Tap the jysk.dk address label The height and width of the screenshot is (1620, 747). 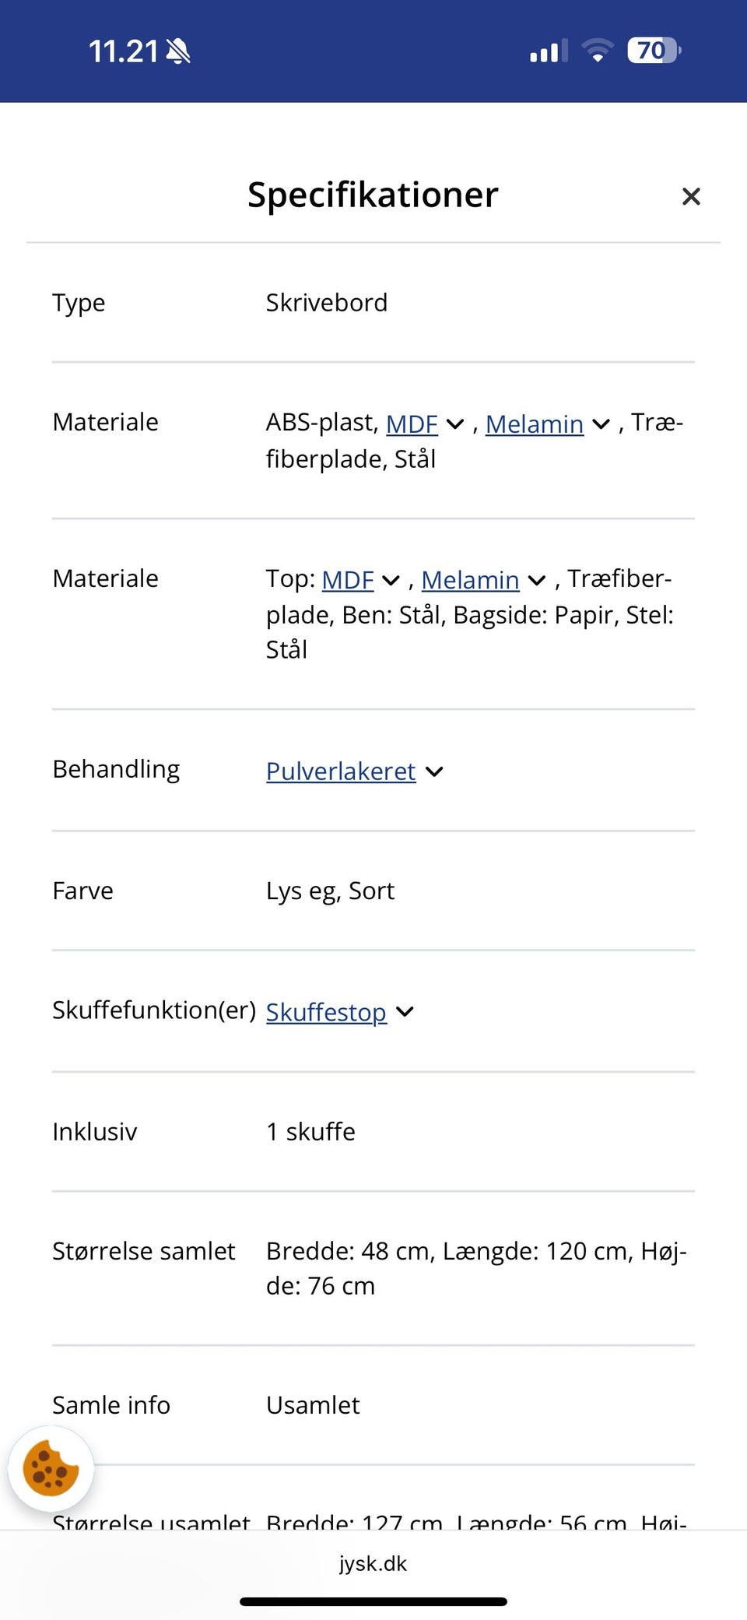tap(373, 1563)
